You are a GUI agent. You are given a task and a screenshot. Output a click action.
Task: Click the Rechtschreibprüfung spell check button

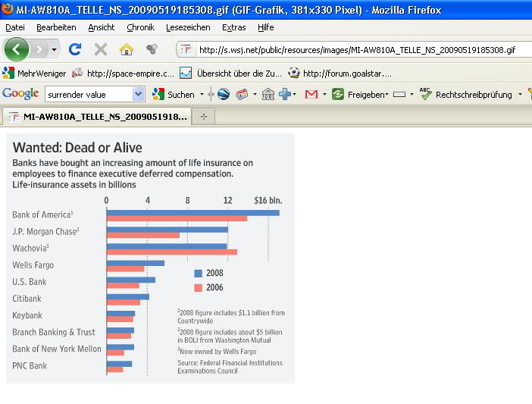[x=466, y=94]
